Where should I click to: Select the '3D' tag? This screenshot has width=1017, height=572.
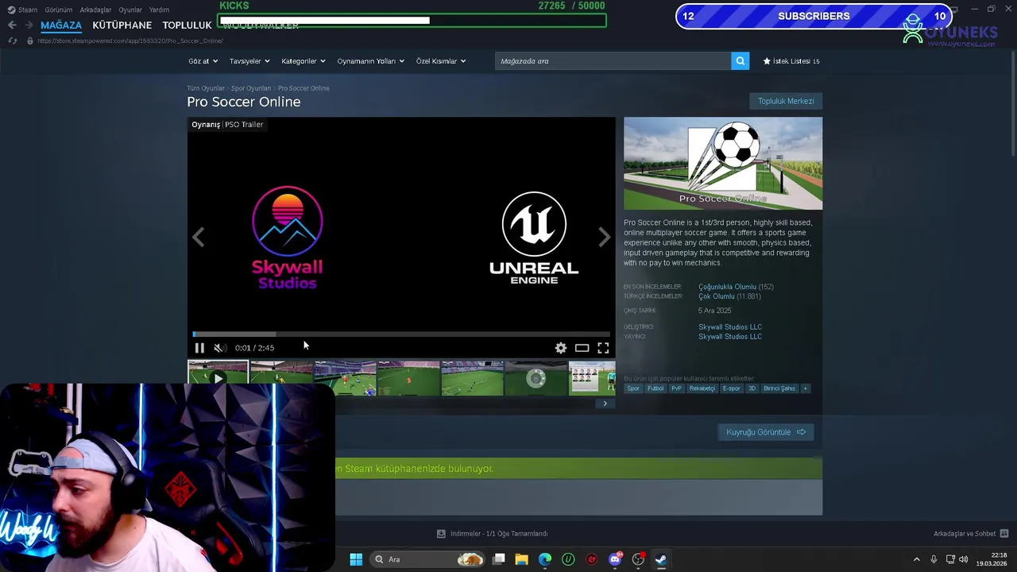click(x=752, y=388)
